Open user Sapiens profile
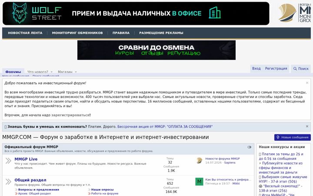This screenshot has height=196, width=313. (x=230, y=162)
